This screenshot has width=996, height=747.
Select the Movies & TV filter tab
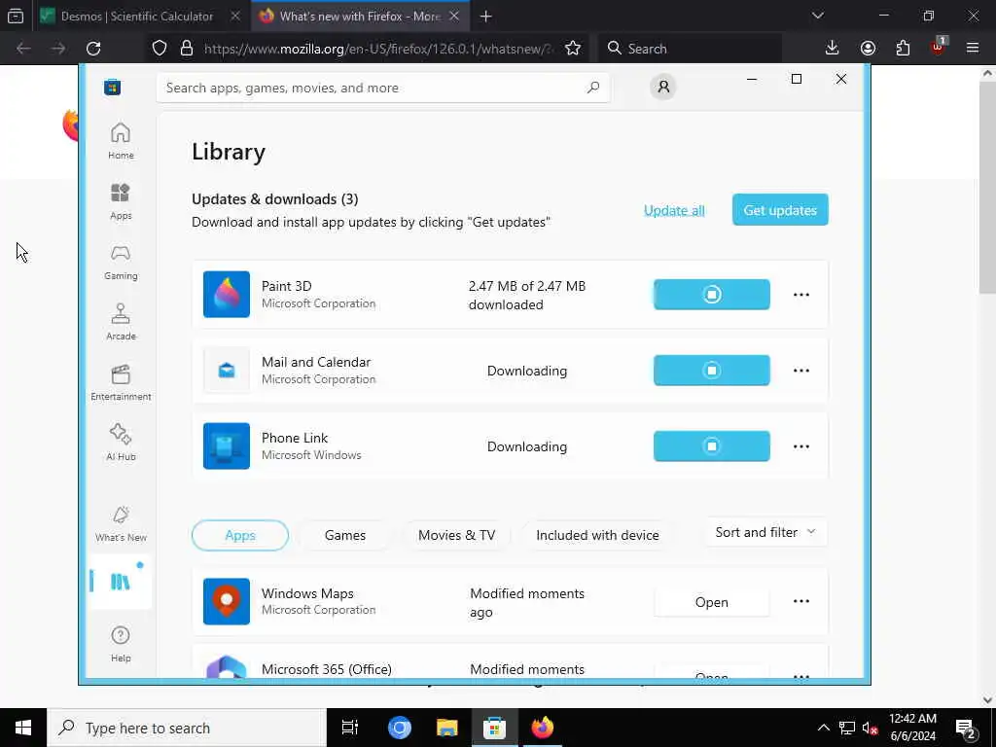(x=457, y=536)
